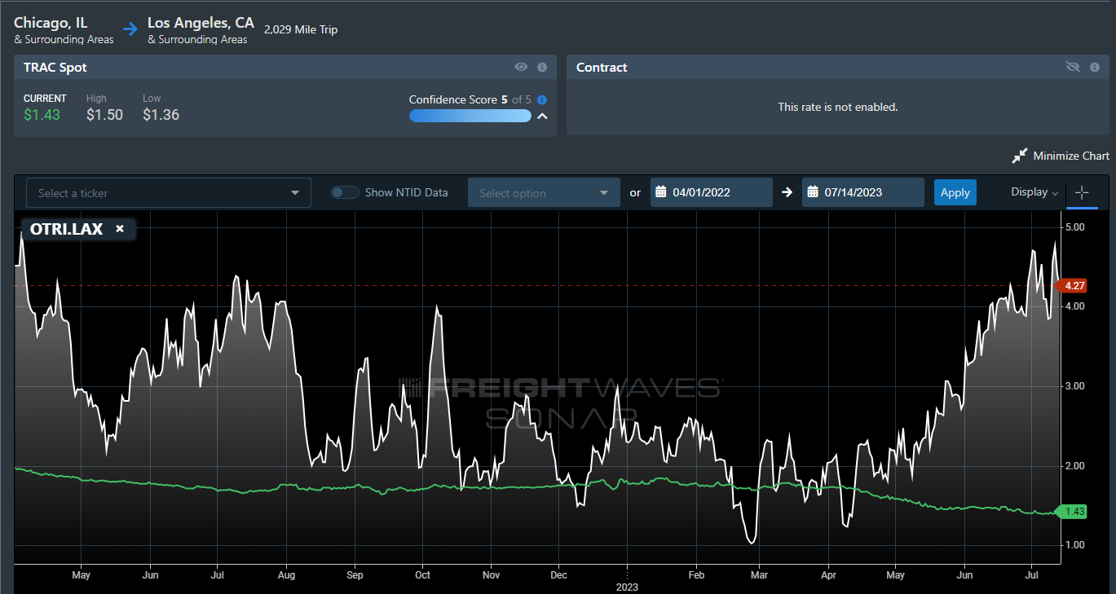Click the TRAC Spot info icon
The image size is (1116, 594).
coord(542,68)
